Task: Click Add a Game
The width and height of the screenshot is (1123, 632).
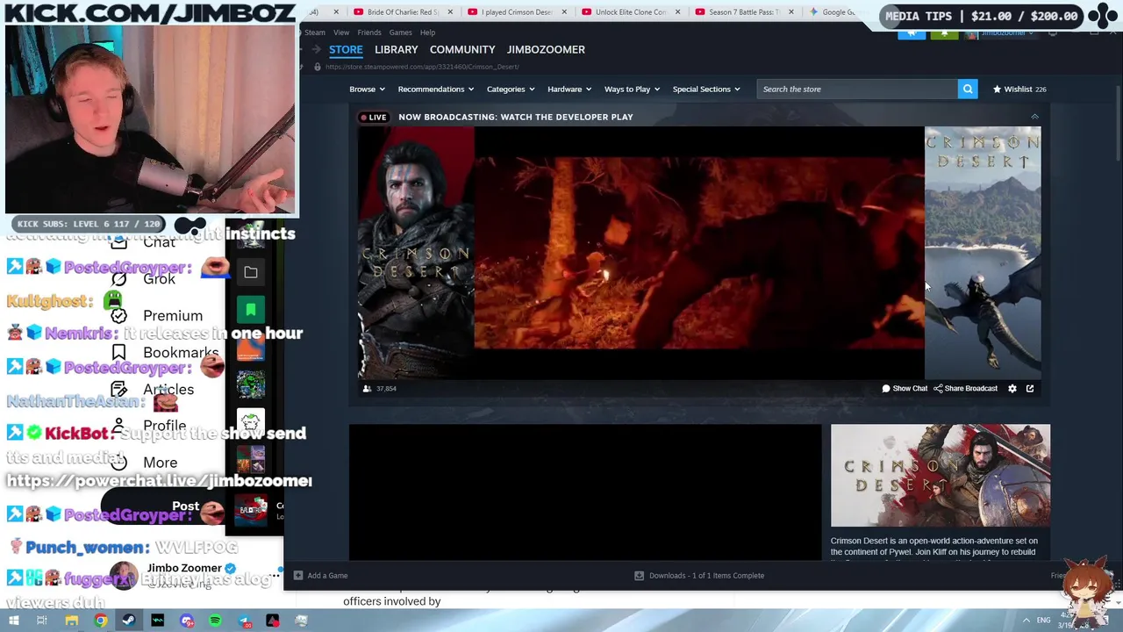Action: (321, 575)
